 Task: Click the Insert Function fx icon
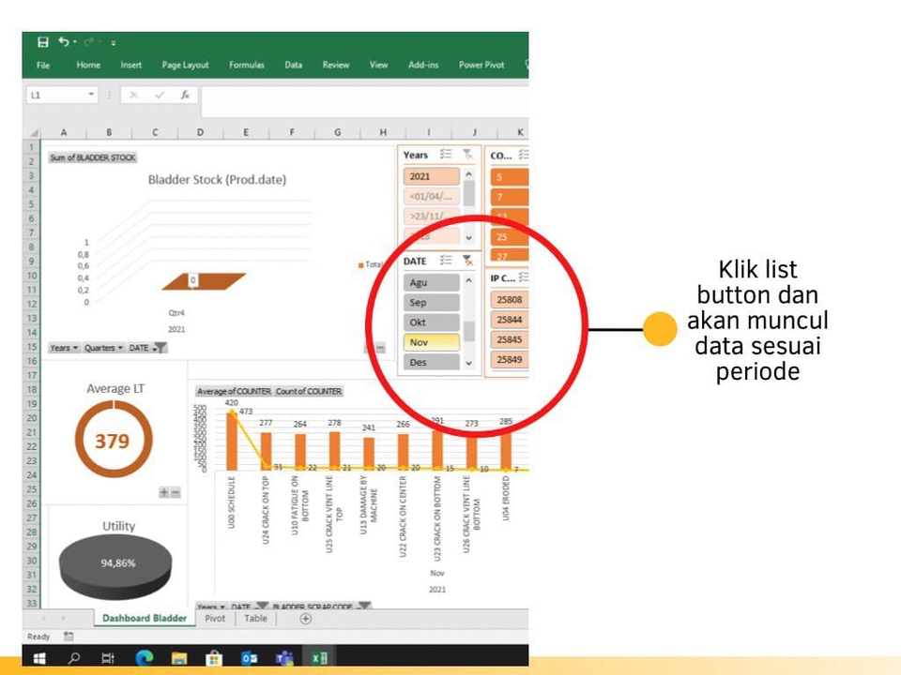click(x=184, y=94)
